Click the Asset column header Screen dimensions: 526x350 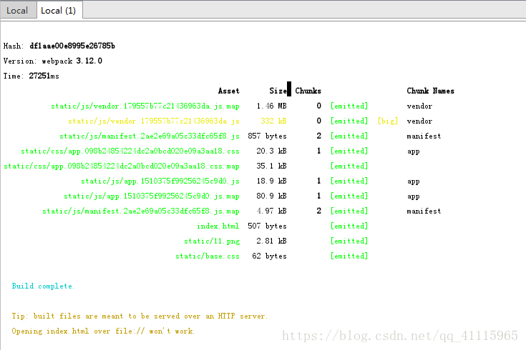coord(228,91)
